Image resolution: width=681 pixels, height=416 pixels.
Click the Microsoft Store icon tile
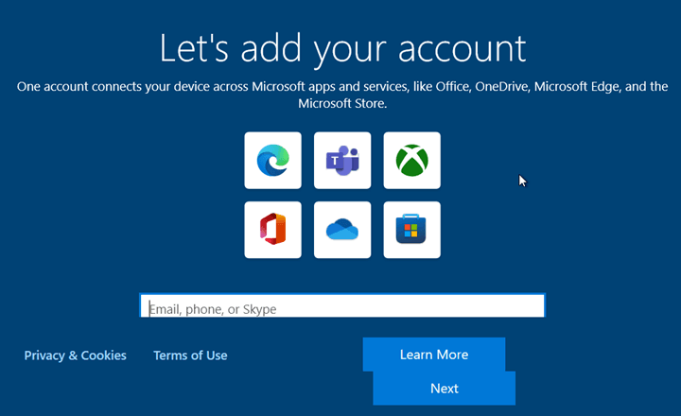(x=411, y=230)
